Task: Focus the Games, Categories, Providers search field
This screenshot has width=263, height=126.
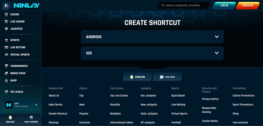Action: 183,6
